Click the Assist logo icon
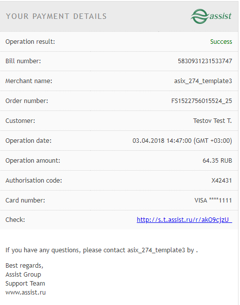The width and height of the screenshot is (240, 305). pyautogui.click(x=211, y=16)
